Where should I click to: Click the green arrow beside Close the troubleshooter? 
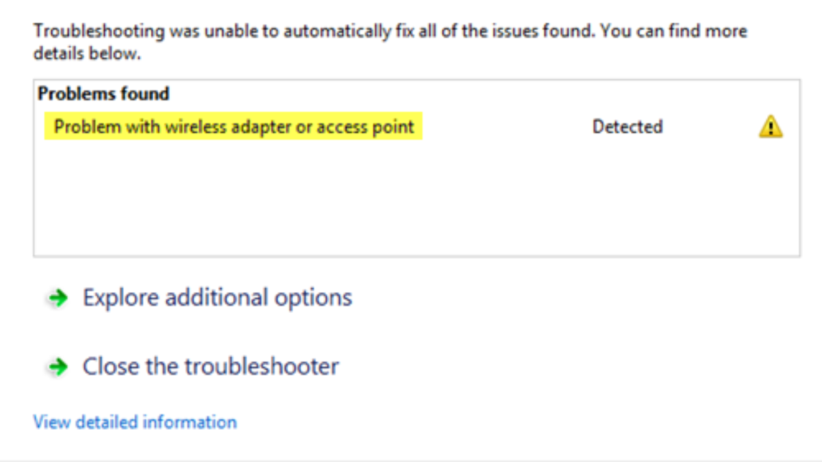[x=60, y=367]
